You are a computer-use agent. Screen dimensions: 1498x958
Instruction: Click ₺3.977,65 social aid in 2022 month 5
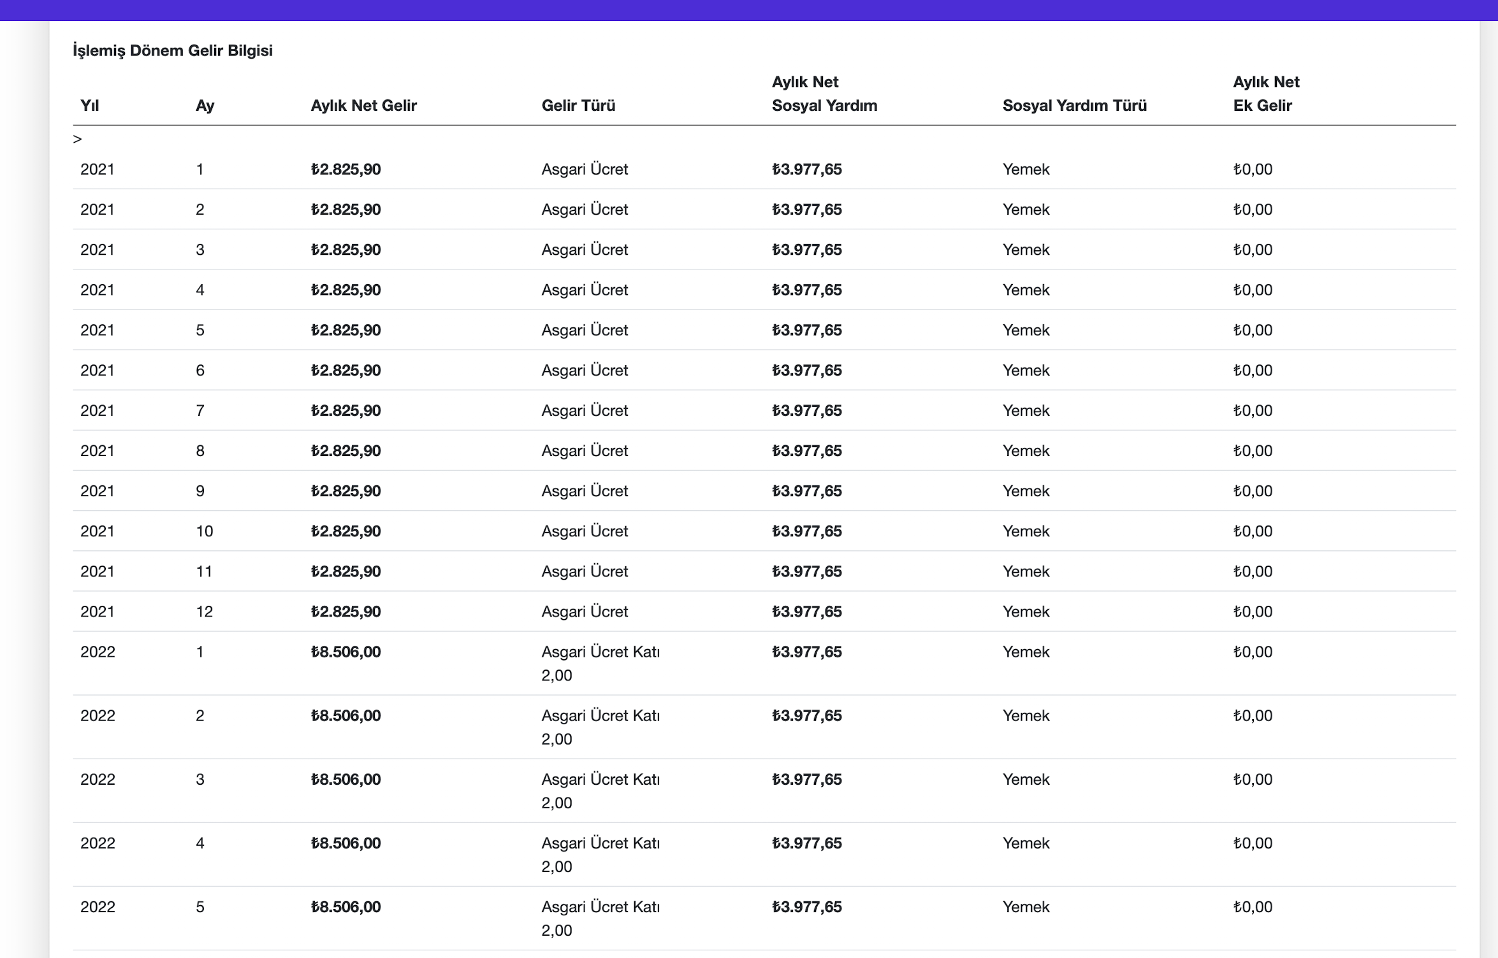806,907
